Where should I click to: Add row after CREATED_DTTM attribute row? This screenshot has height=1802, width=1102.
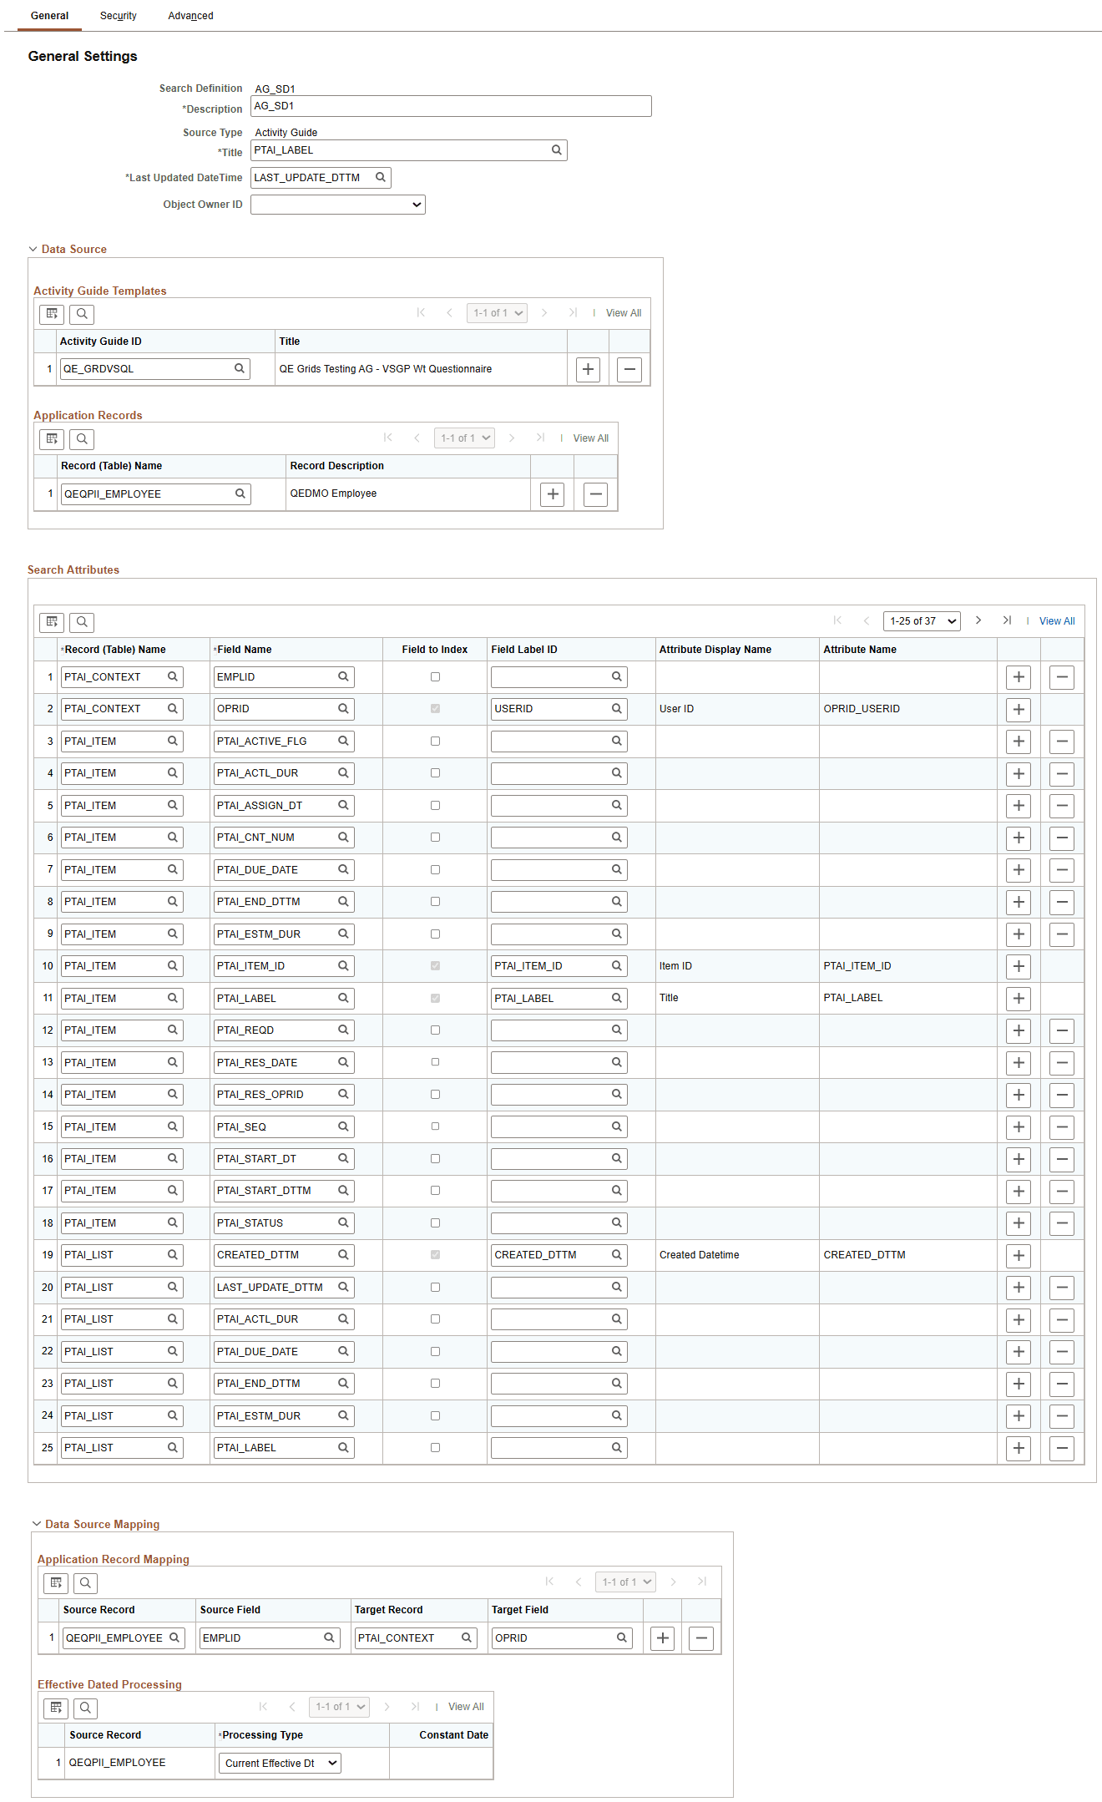(x=1019, y=1255)
